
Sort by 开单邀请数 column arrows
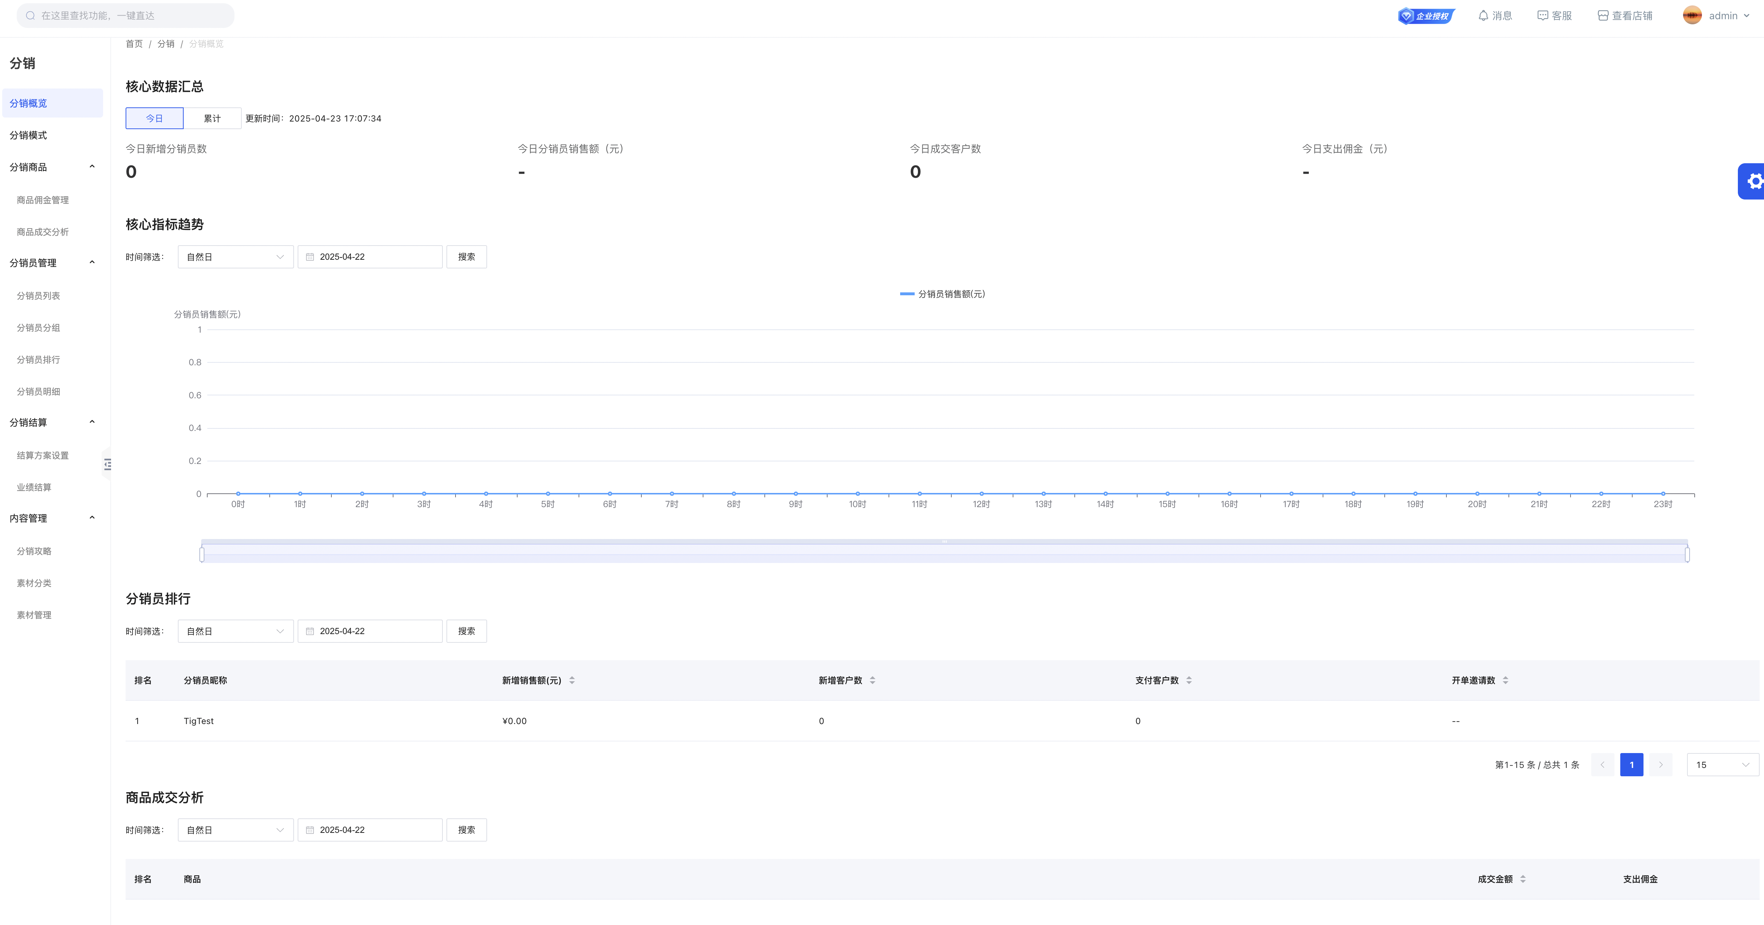click(x=1505, y=680)
